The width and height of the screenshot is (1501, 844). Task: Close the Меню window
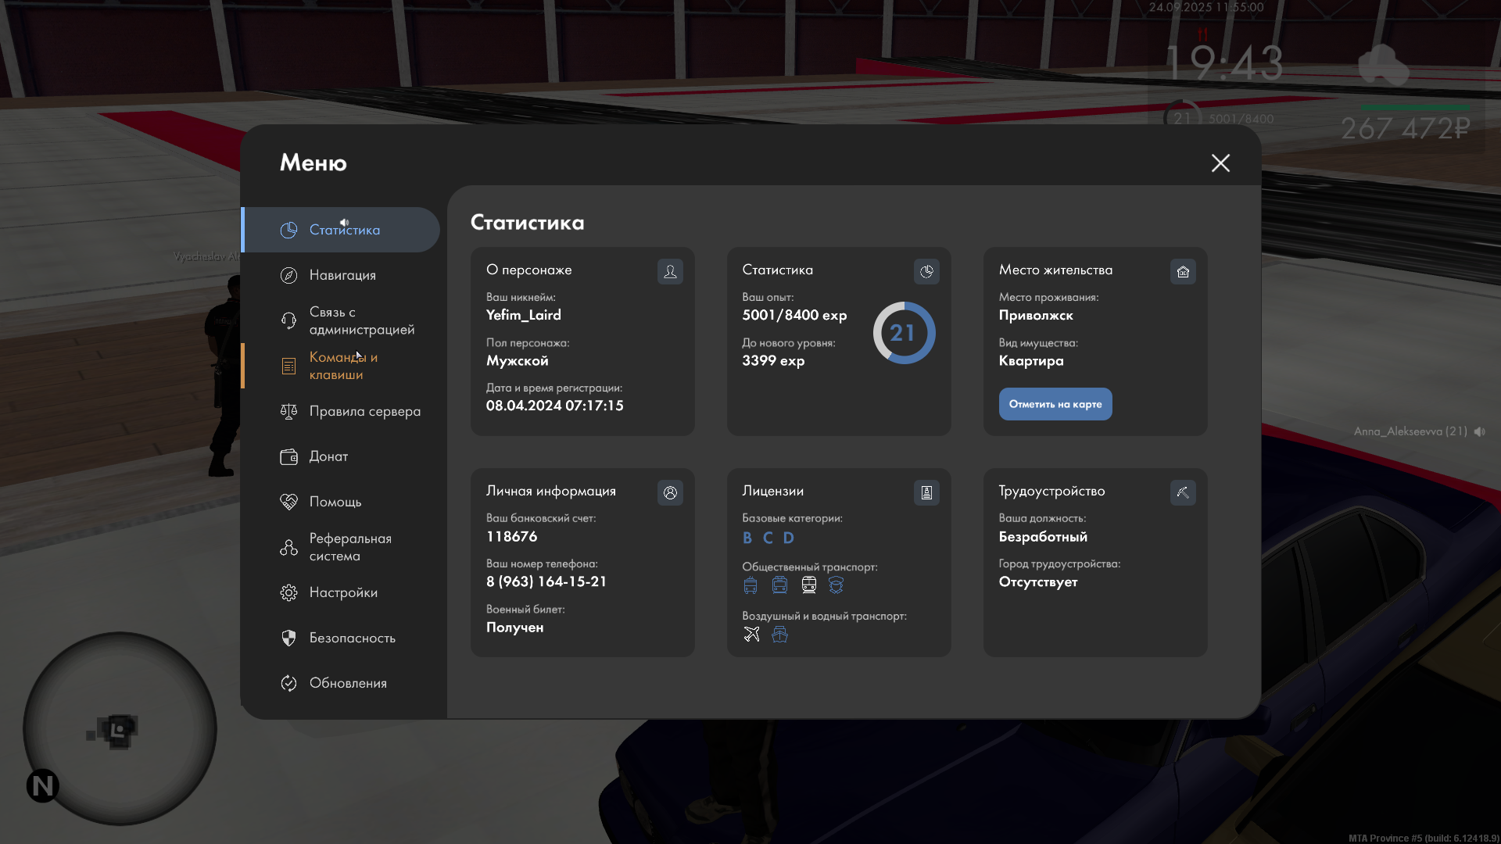pos(1220,163)
